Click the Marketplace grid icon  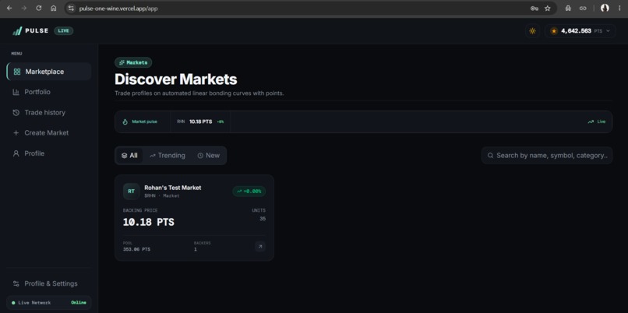[17, 72]
